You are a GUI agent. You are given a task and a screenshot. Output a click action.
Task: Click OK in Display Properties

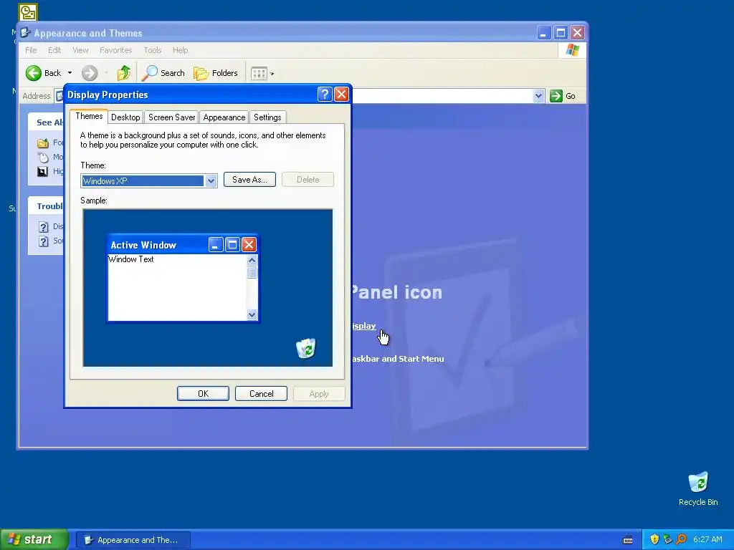click(203, 394)
